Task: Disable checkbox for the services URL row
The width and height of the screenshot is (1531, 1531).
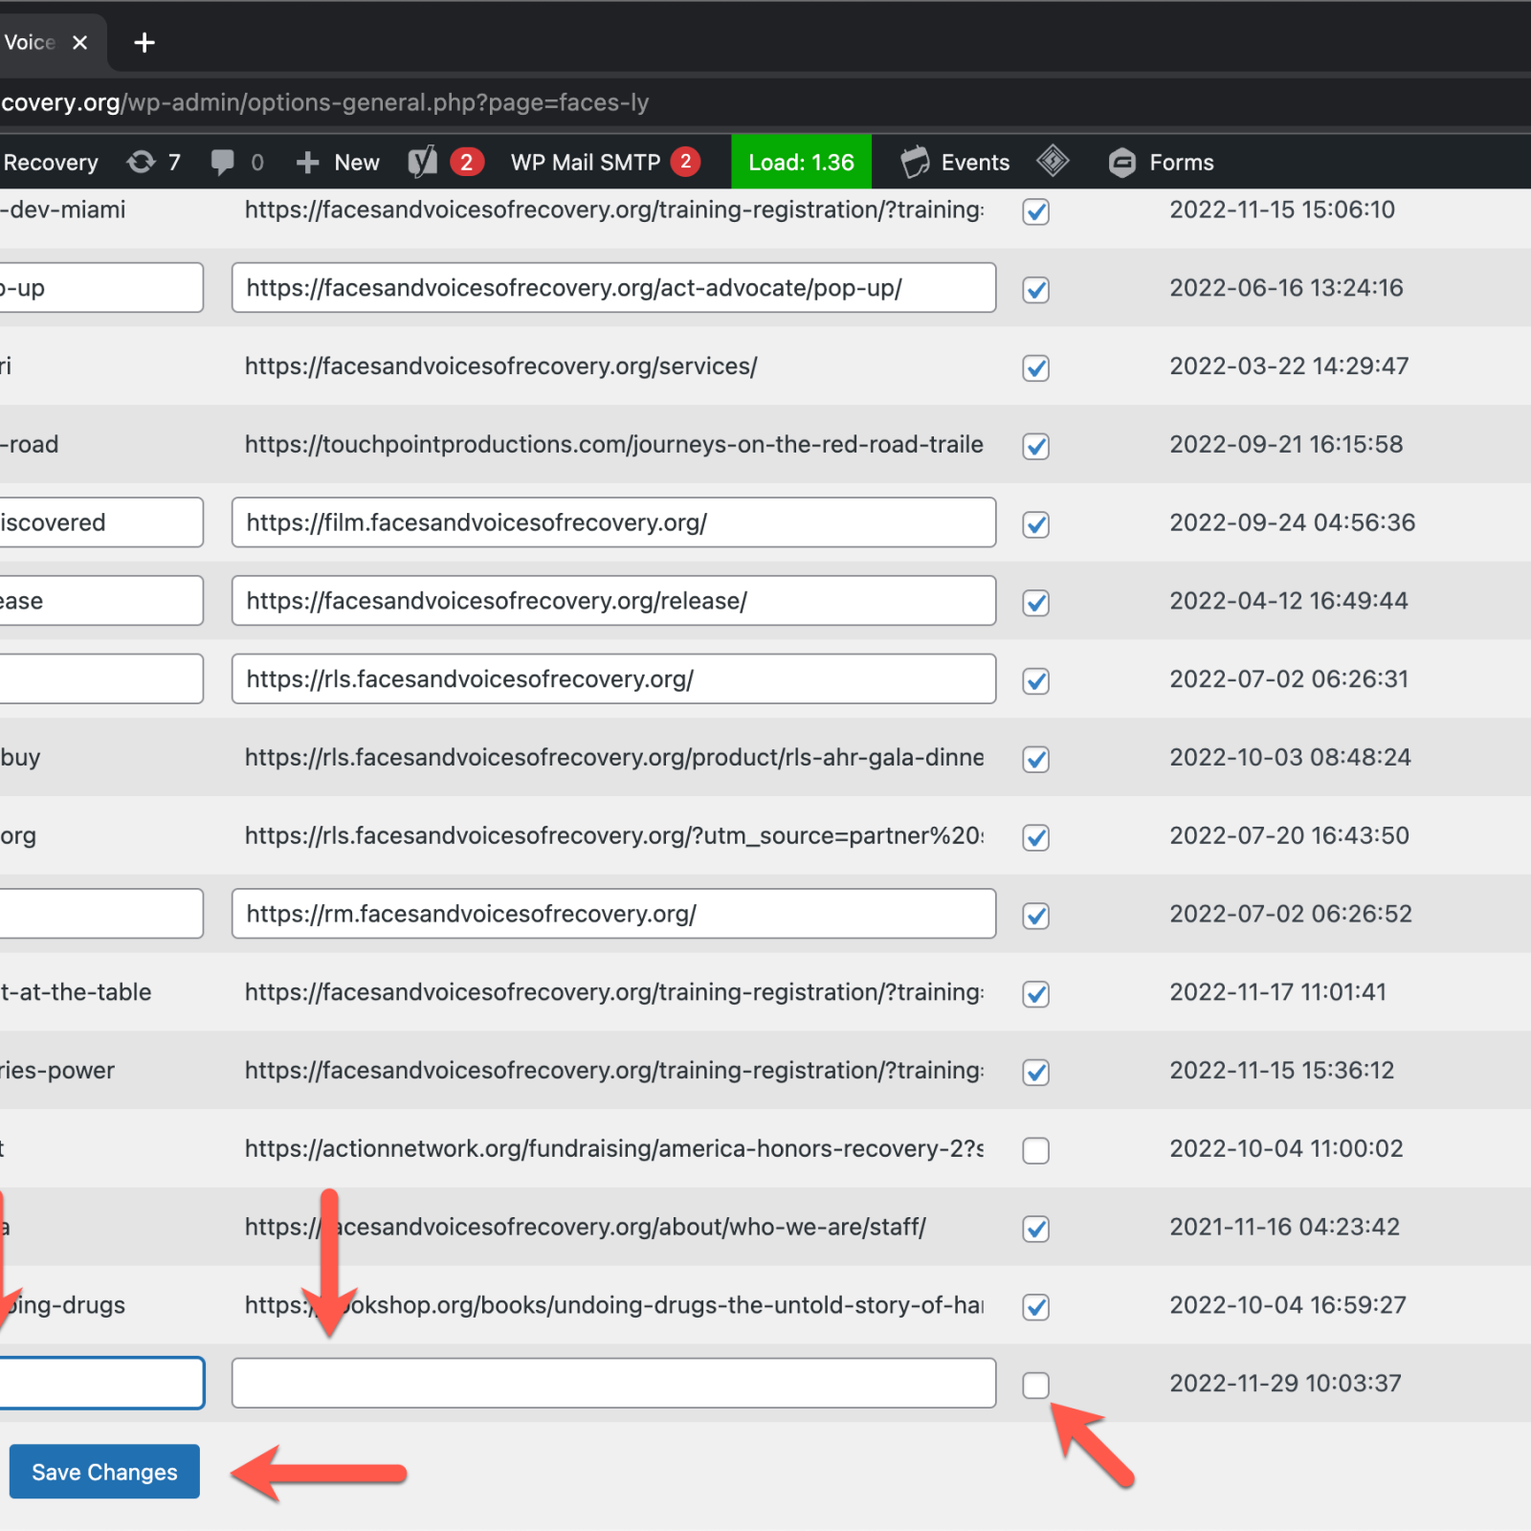Action: point(1035,368)
